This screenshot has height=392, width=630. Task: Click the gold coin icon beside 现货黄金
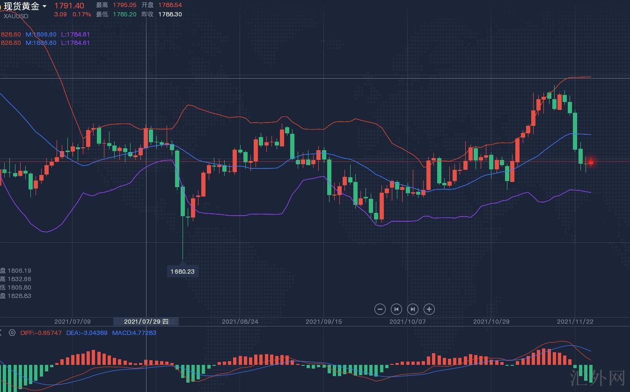point(1,6)
